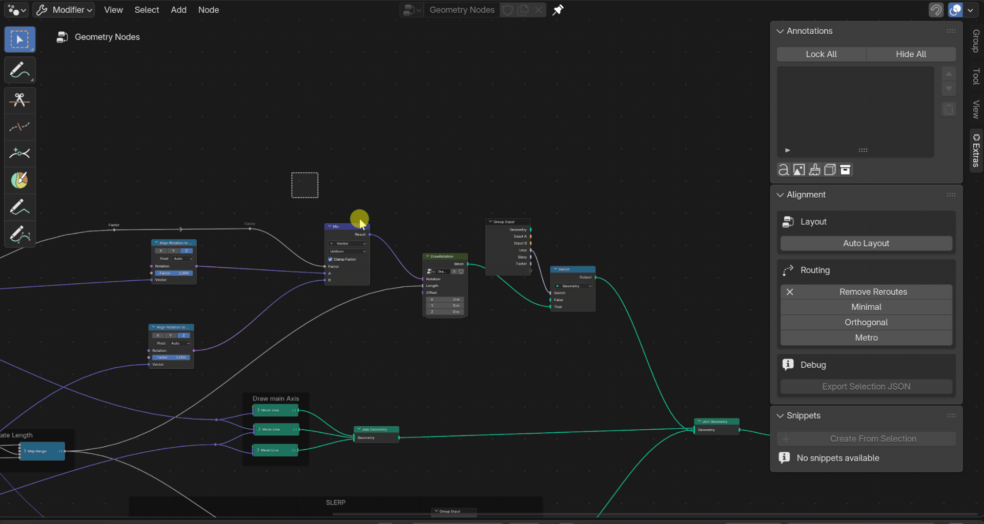Viewport: 984px width, 524px height.
Task: Click the cube annotation icon
Action: coord(830,170)
